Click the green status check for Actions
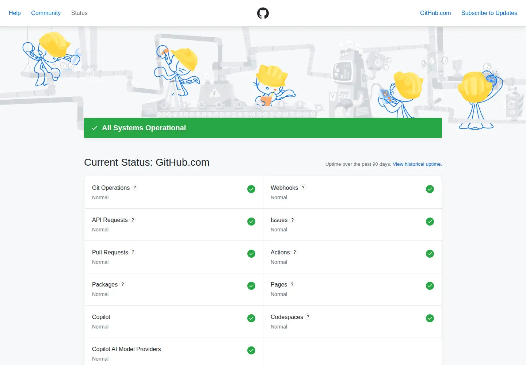The width and height of the screenshot is (526, 365). tap(430, 254)
